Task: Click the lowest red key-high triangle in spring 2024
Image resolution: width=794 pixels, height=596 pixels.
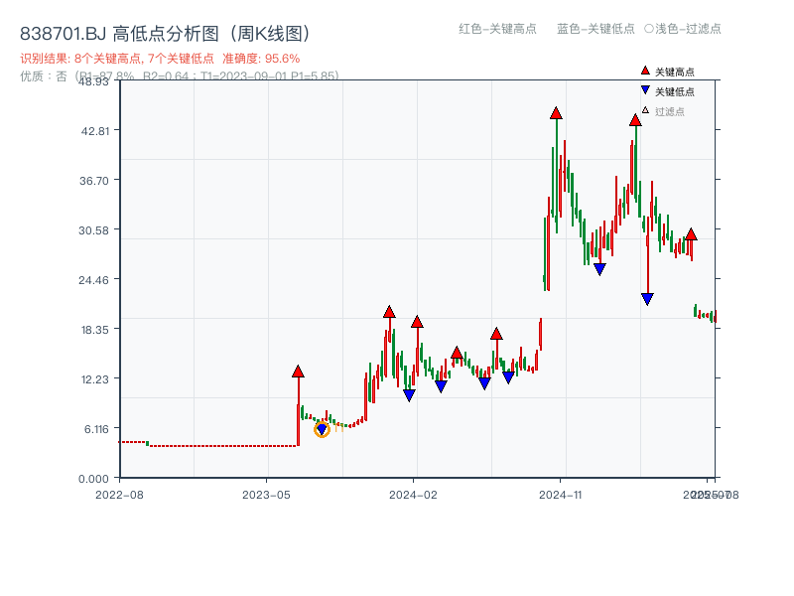Action: (457, 353)
